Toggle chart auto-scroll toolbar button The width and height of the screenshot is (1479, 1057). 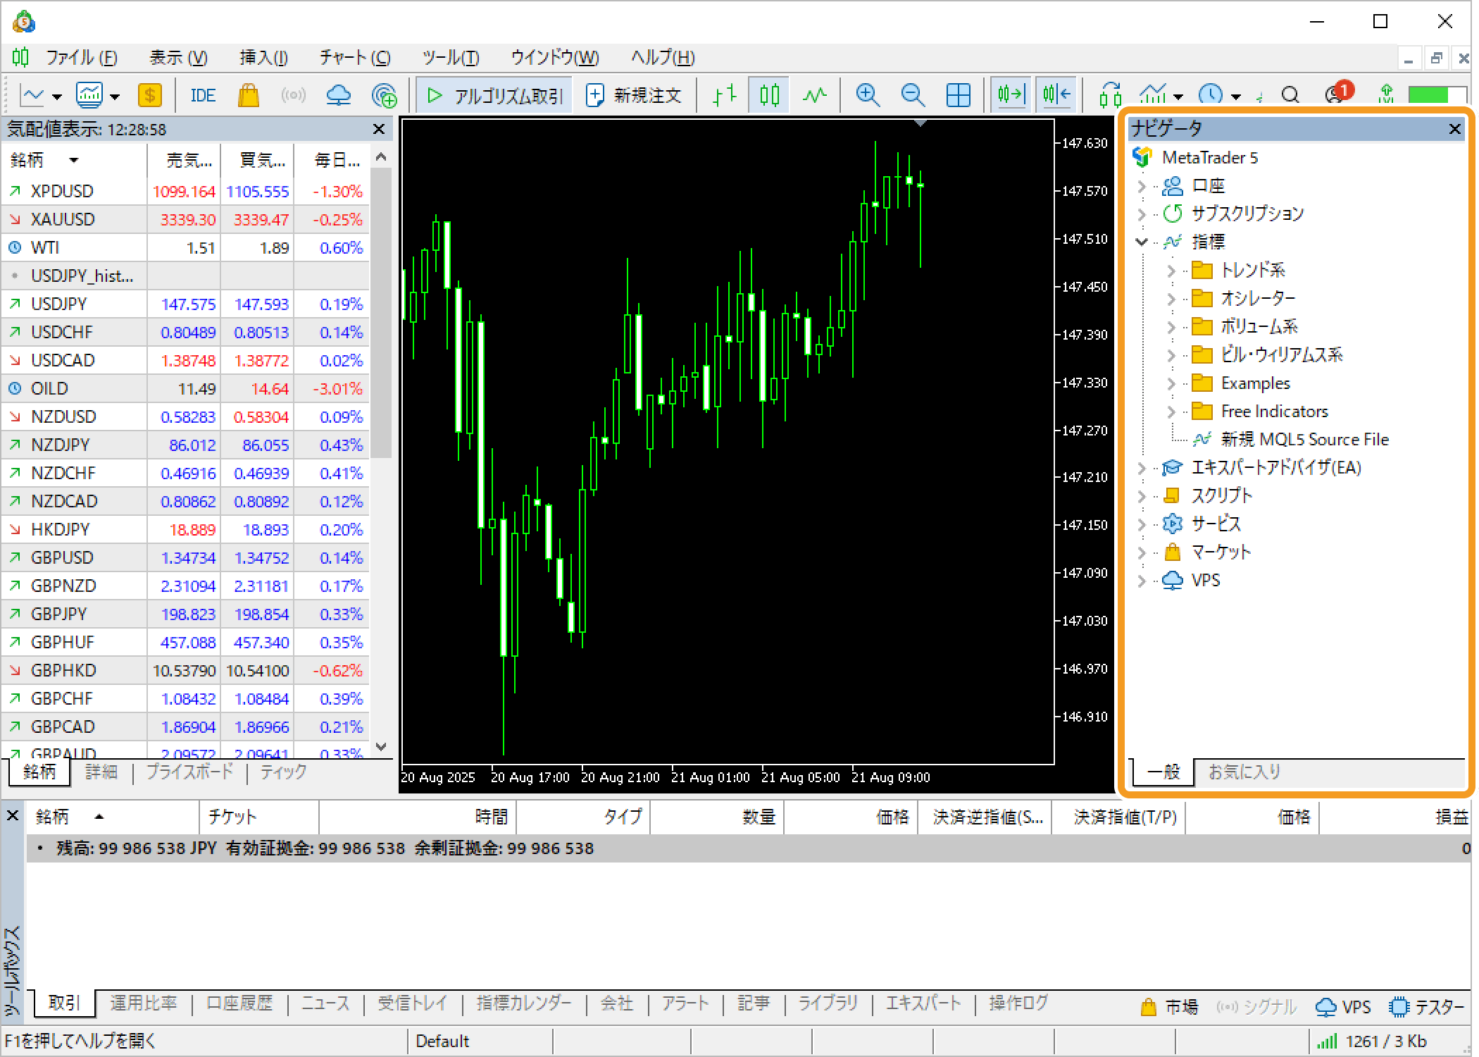(1011, 95)
